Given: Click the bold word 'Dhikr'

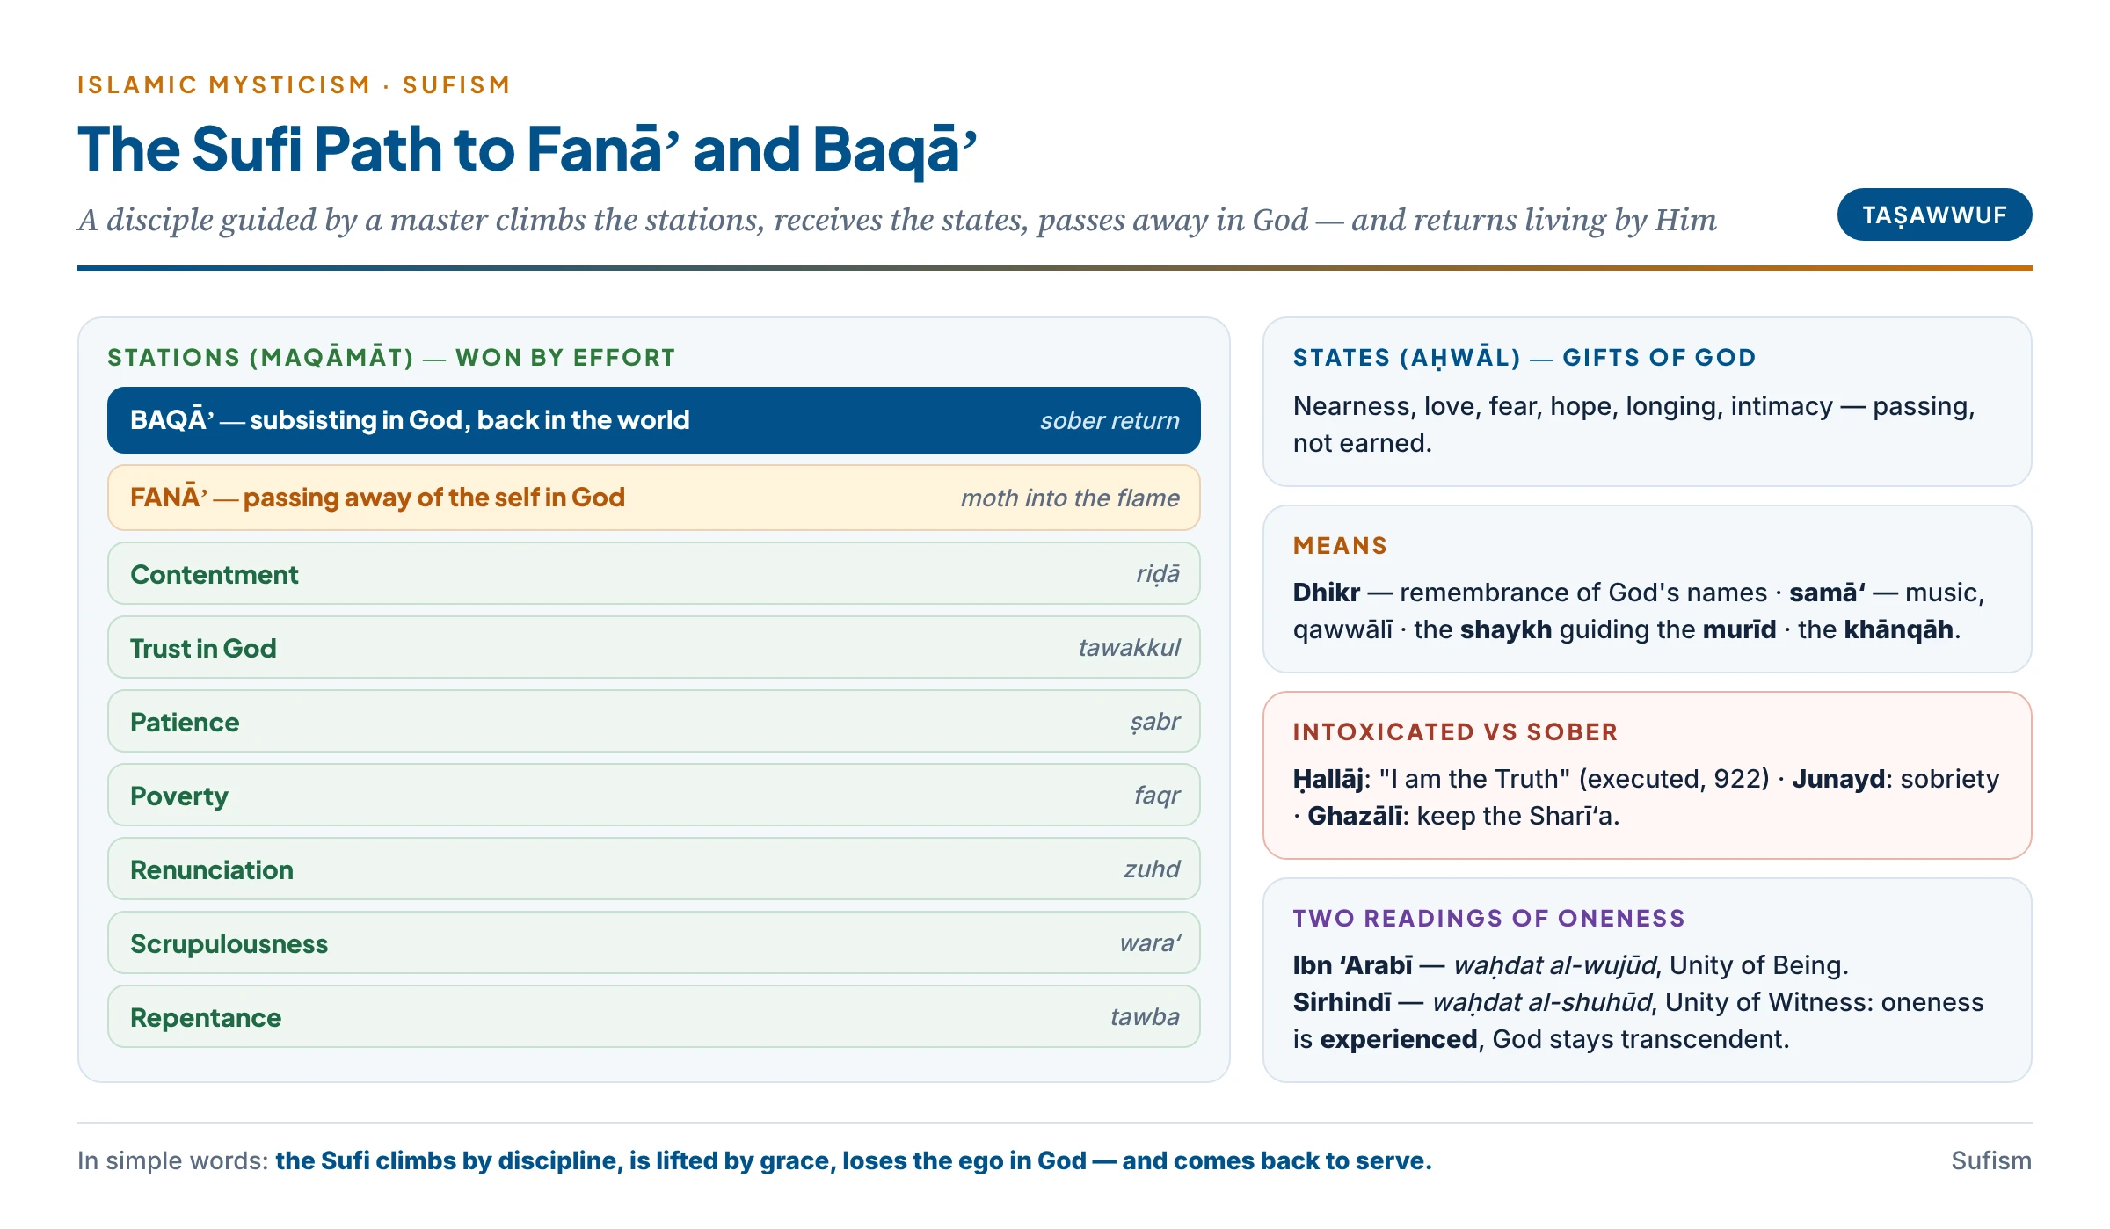Looking at the screenshot, I should point(1326,593).
